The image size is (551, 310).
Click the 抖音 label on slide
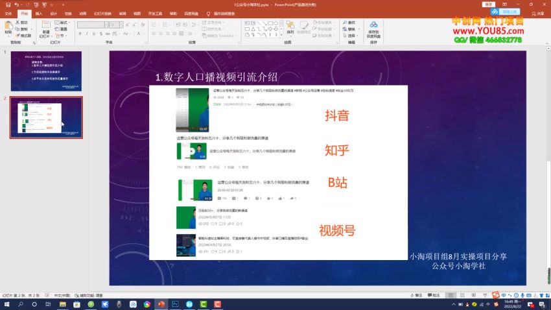[336, 115]
